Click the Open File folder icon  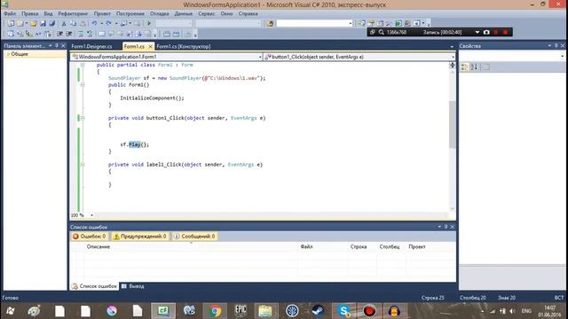point(34,24)
